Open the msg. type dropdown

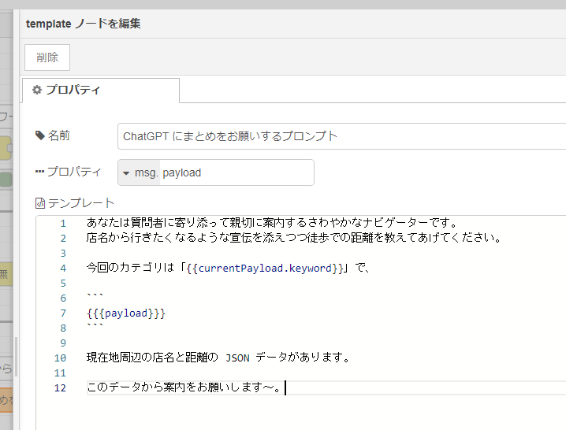140,172
